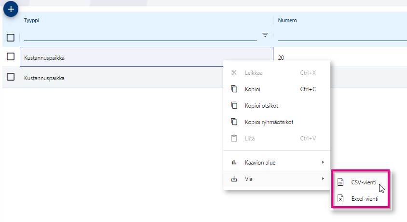The width and height of the screenshot is (407, 222).
Task: Sort by the Tyyppi column header
Action: (x=31, y=20)
